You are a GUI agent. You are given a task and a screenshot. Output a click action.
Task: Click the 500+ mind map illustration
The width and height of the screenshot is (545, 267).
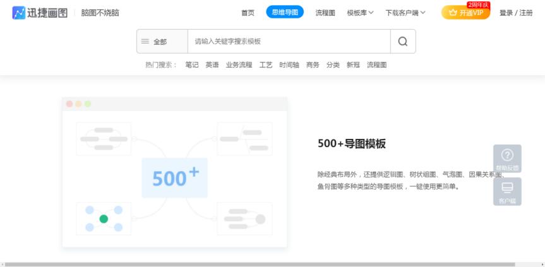(x=174, y=172)
